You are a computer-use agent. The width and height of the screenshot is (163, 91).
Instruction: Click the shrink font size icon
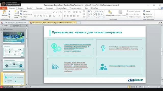[57, 12]
